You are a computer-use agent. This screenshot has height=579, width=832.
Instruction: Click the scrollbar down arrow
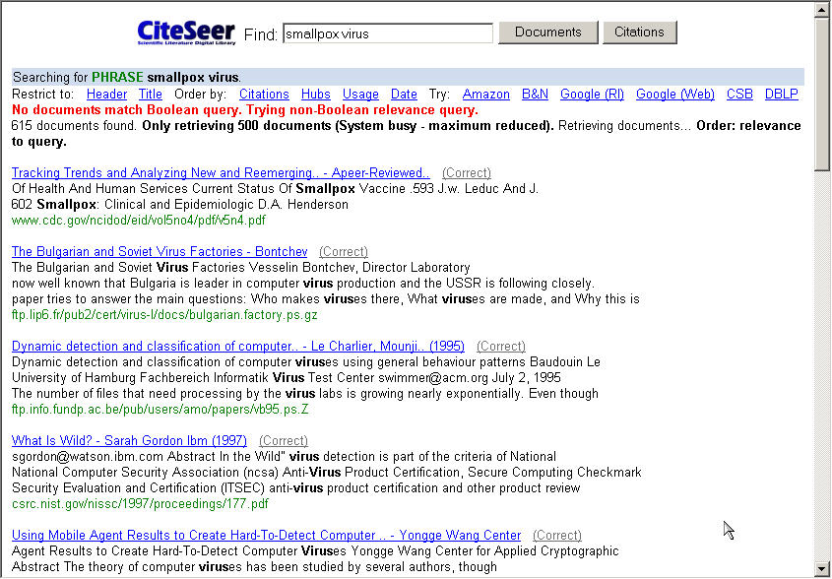(x=822, y=569)
